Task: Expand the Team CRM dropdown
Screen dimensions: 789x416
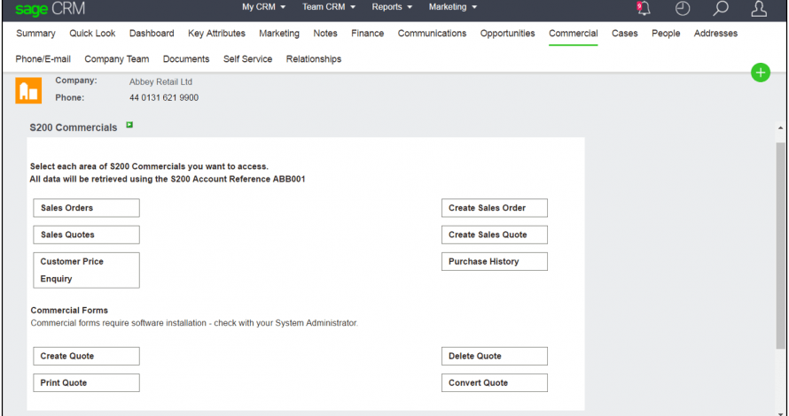Action: (x=329, y=7)
